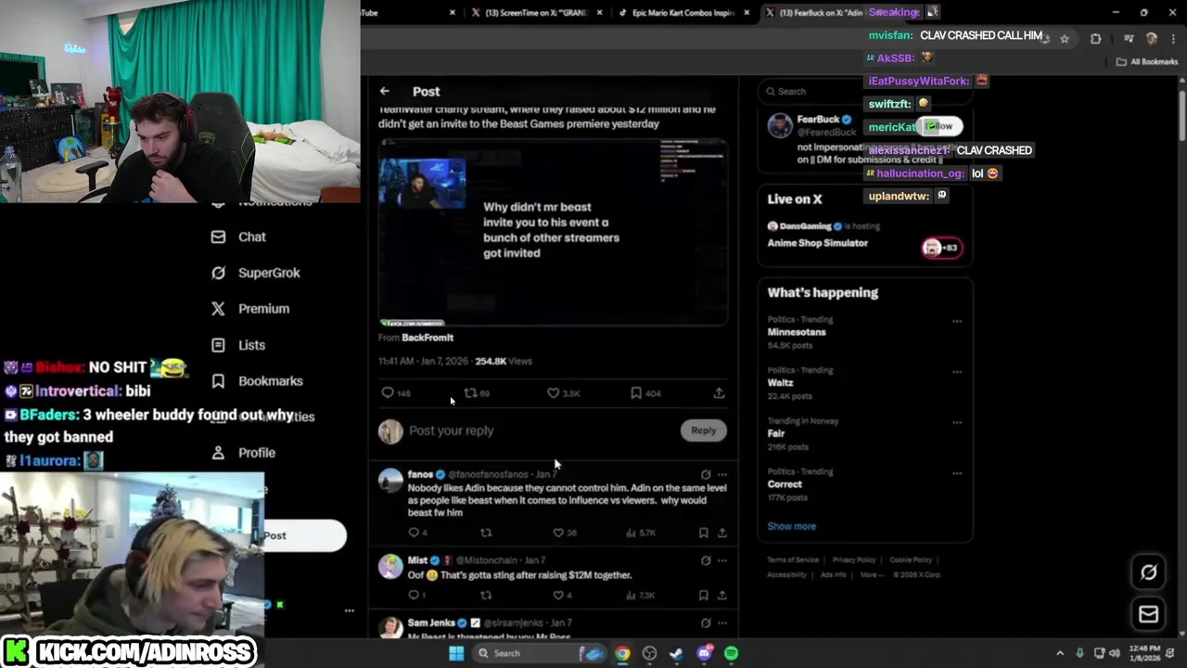This screenshot has width=1187, height=668.
Task: Open All Bookmarks folder in Chrome
Action: [x=1147, y=62]
